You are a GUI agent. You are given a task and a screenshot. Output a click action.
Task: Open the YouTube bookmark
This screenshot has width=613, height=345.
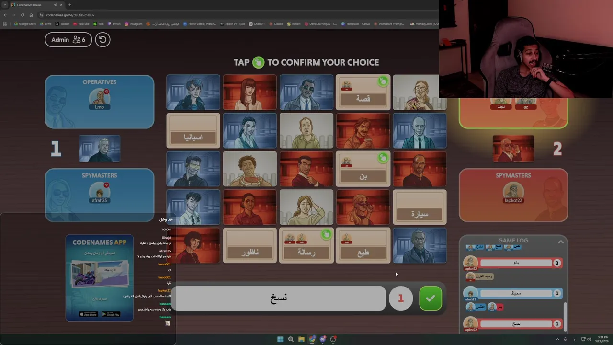81,24
